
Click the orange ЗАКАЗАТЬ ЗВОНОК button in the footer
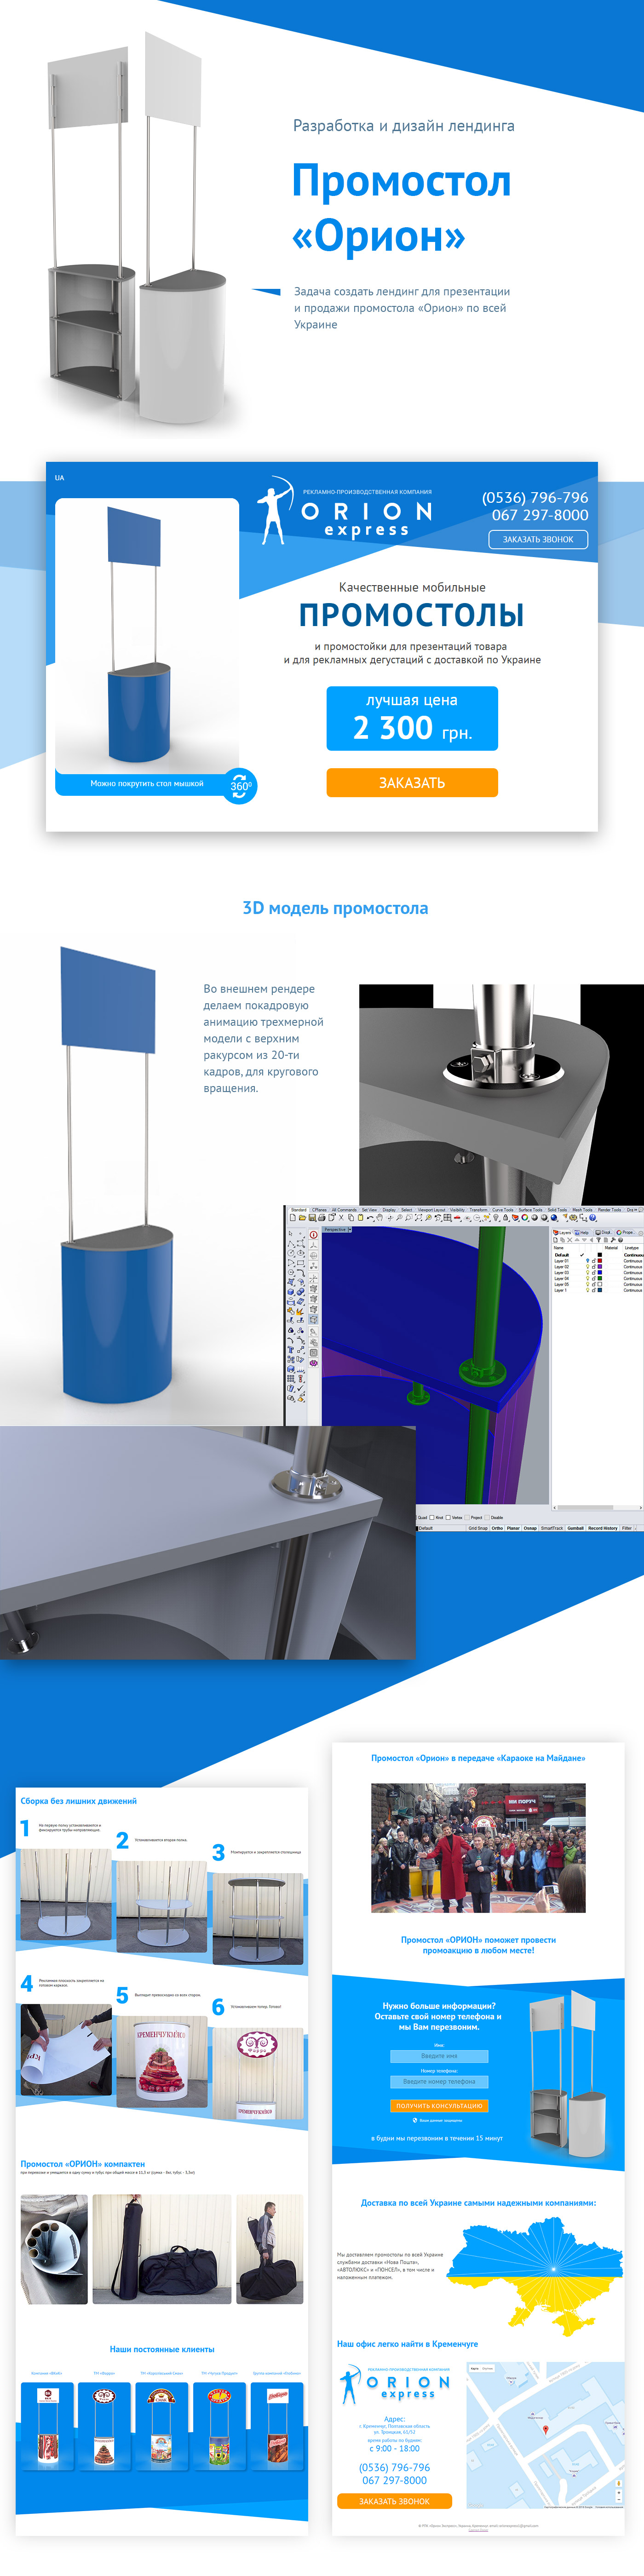[394, 2501]
